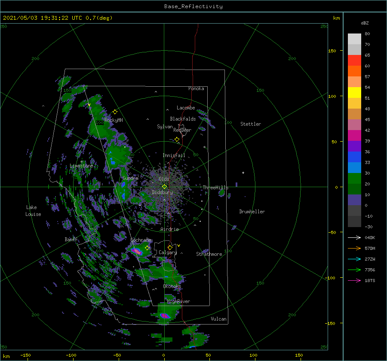Click the Drumheller label

(x=252, y=212)
